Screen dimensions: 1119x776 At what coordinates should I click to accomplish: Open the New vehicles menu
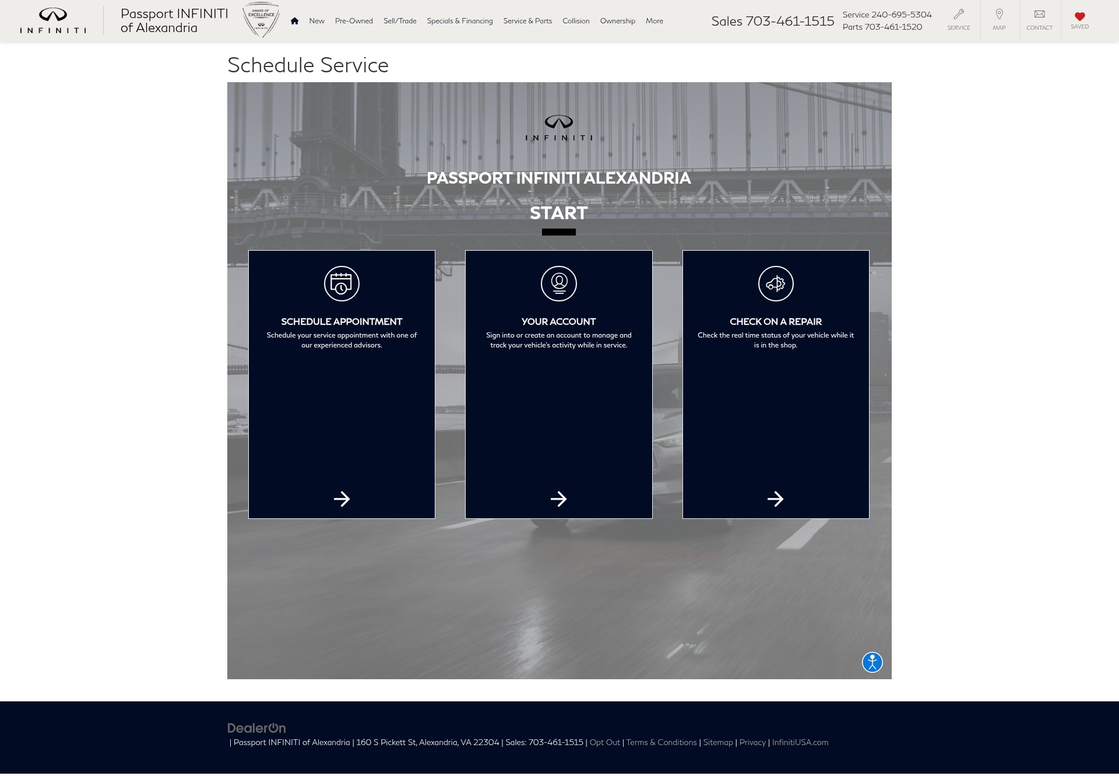[316, 21]
